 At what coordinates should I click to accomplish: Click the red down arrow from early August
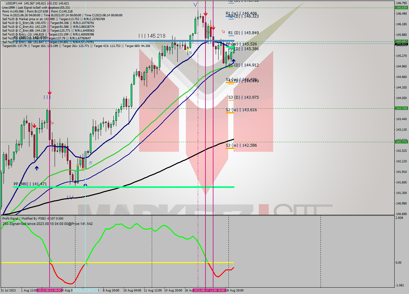pos(35,125)
